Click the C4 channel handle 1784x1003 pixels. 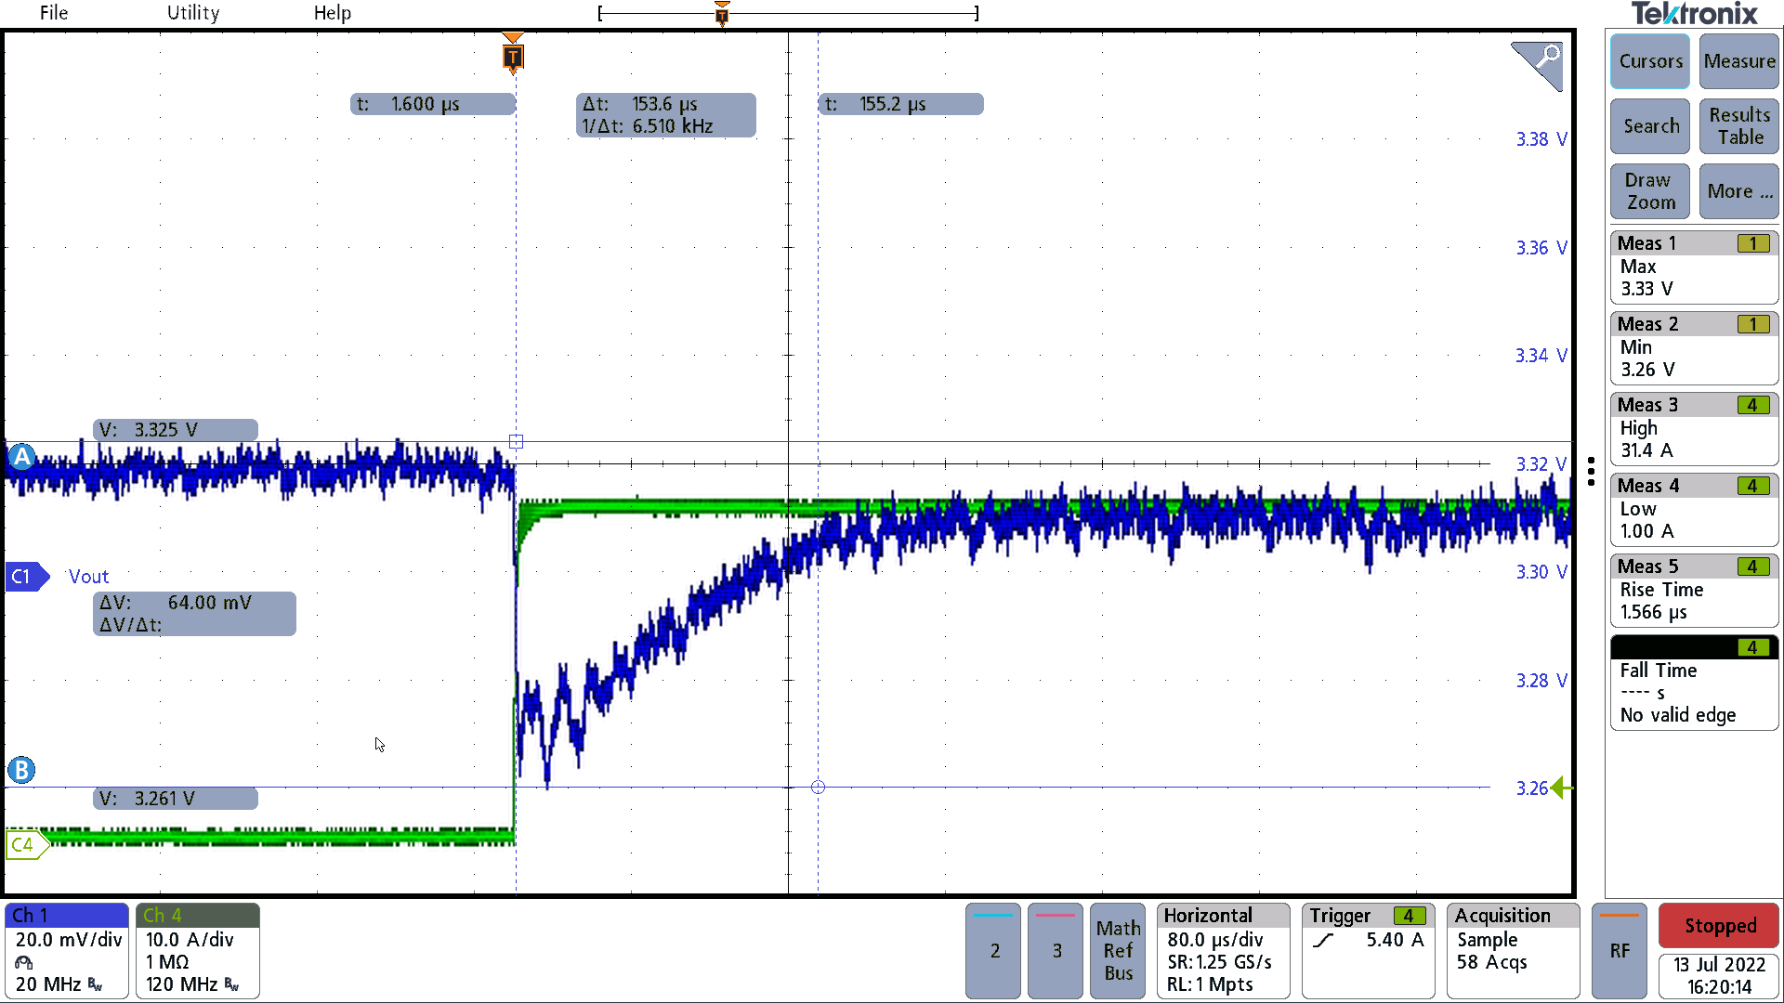click(x=26, y=844)
